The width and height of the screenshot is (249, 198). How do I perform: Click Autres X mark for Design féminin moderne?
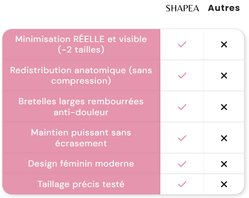[224, 164]
